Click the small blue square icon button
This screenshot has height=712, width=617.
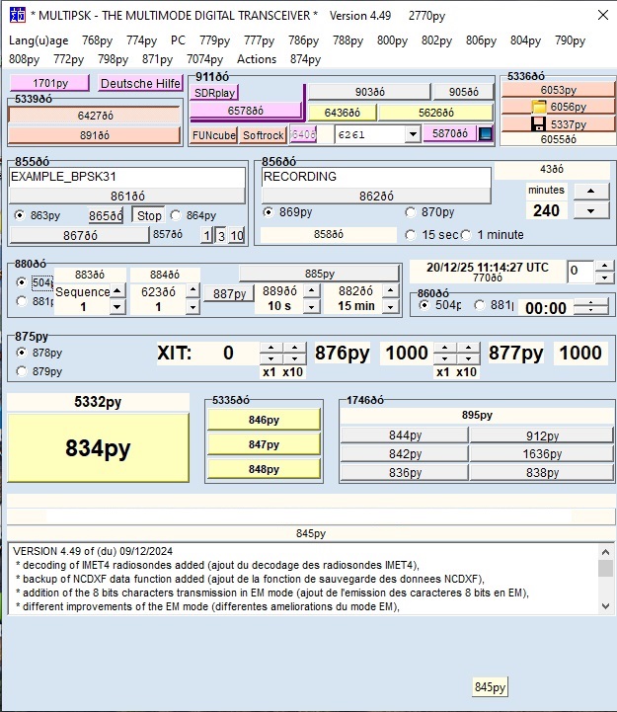click(486, 134)
